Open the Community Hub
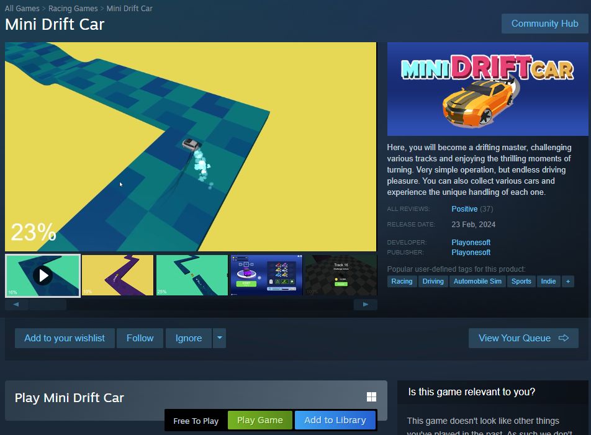The image size is (591, 435). point(544,24)
